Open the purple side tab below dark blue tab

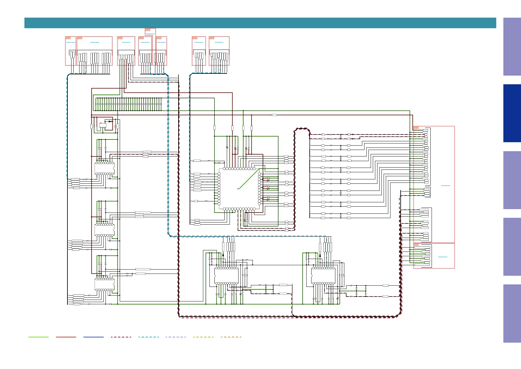click(x=512, y=180)
